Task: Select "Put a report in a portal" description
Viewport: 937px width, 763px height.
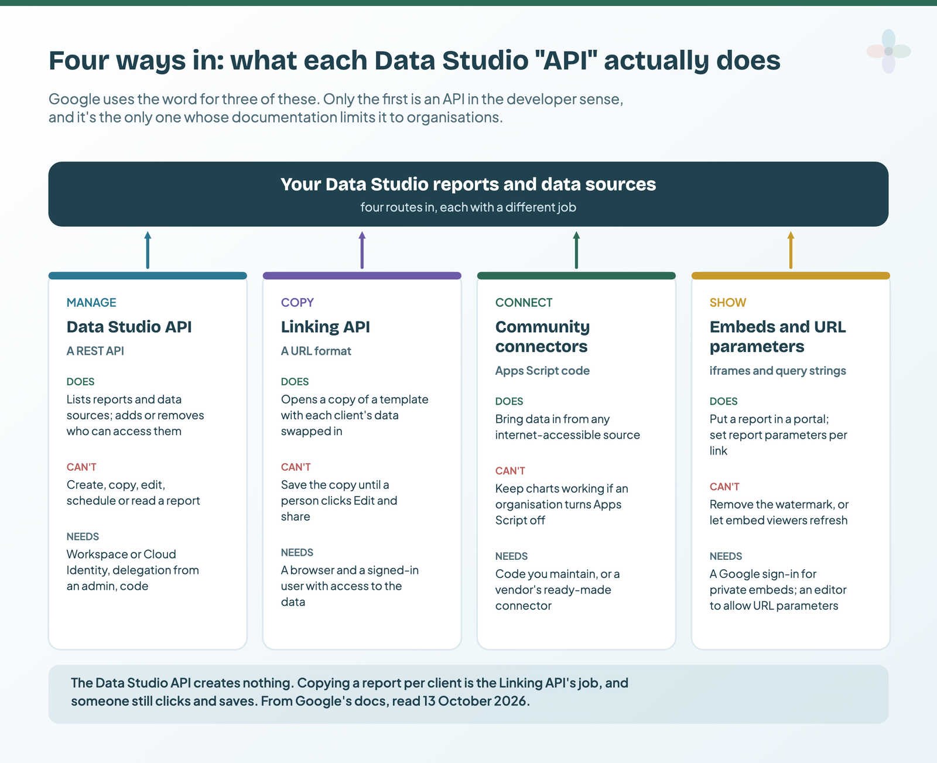Action: pos(778,435)
